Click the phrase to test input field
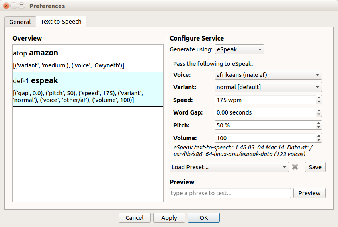338x227 pixels. tap(230, 193)
